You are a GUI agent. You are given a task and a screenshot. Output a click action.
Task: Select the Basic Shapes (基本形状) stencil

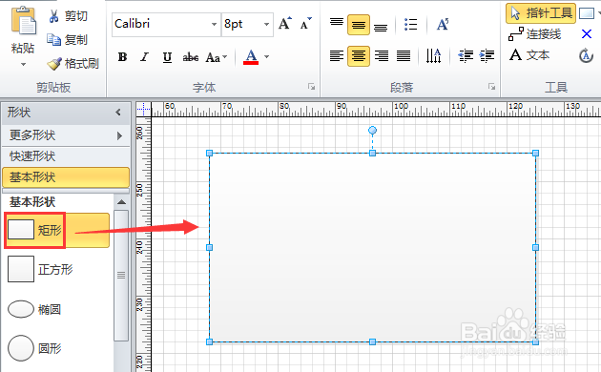66,177
